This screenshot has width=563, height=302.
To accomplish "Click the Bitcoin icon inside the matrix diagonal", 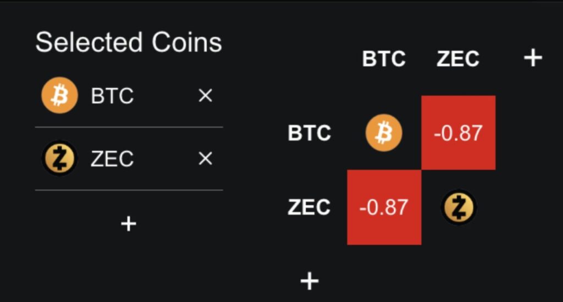I will pyautogui.click(x=384, y=133).
